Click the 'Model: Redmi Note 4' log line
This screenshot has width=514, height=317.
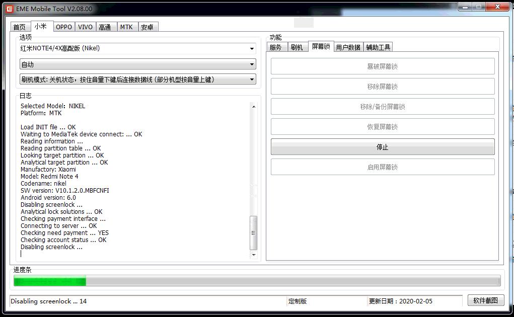click(49, 177)
